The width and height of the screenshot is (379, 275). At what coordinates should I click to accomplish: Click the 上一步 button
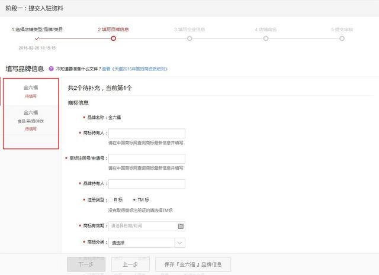(130, 264)
